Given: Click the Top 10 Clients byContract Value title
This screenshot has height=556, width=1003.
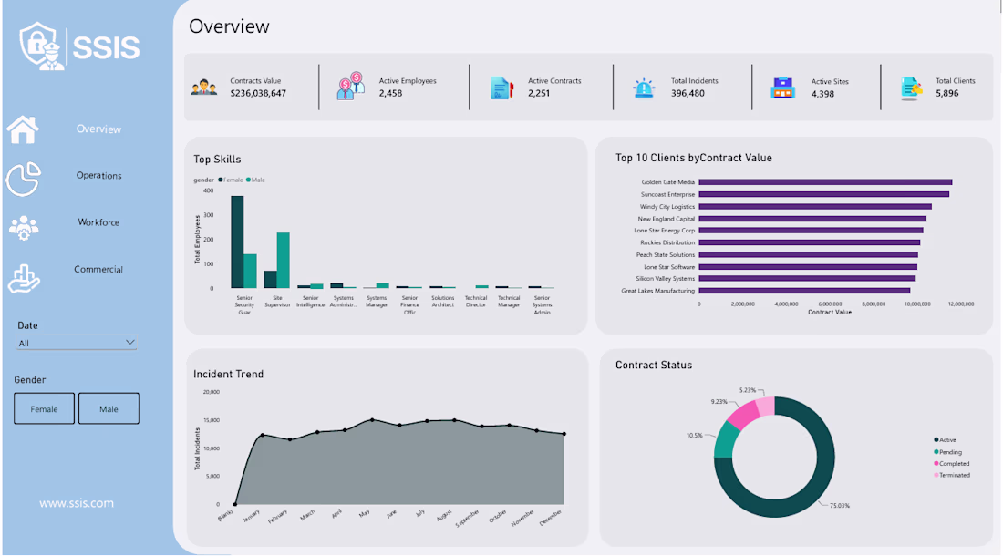Looking at the screenshot, I should click(693, 158).
